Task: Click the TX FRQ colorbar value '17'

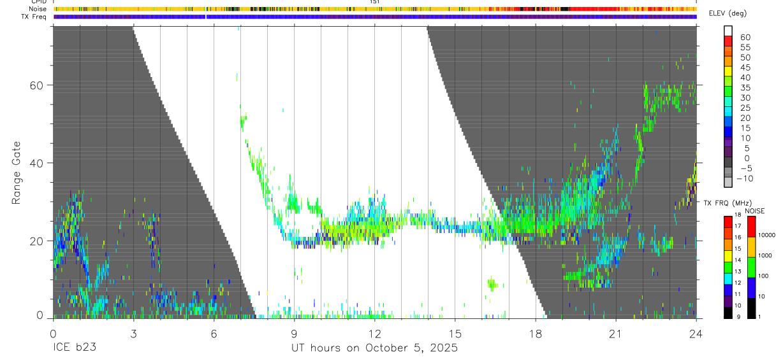Action: click(737, 226)
